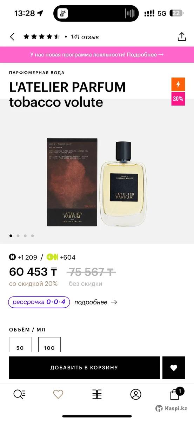The width and height of the screenshot is (194, 421).
Task: Open the profile account tab
Action: coord(136,394)
